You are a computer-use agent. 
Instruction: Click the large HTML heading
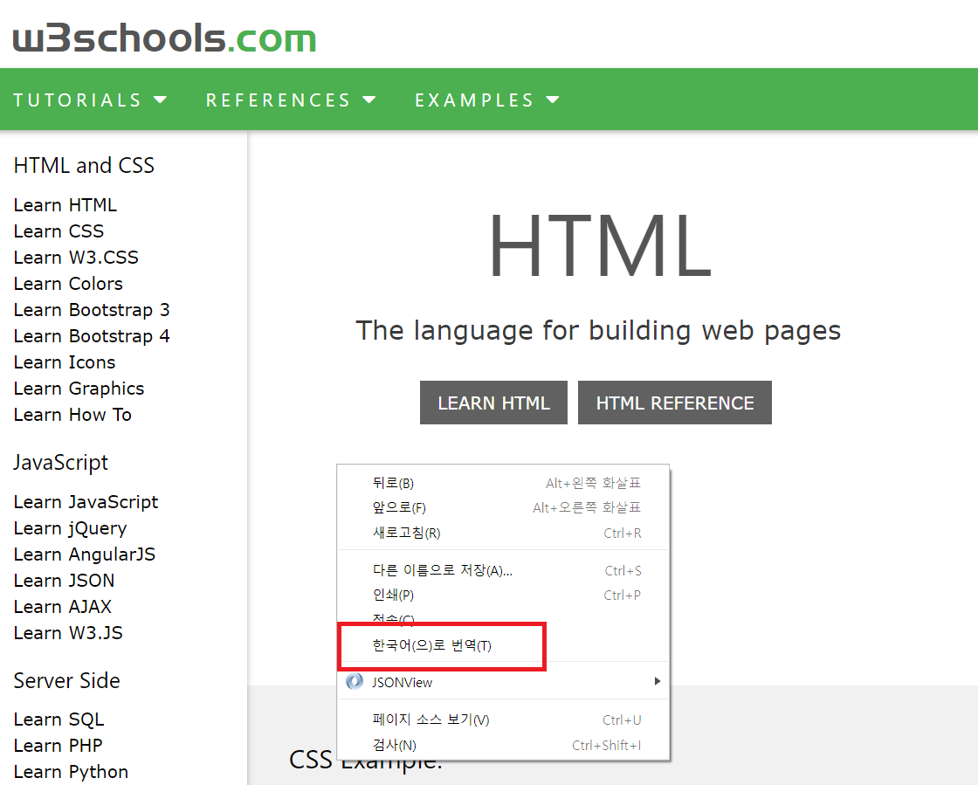[x=600, y=245]
